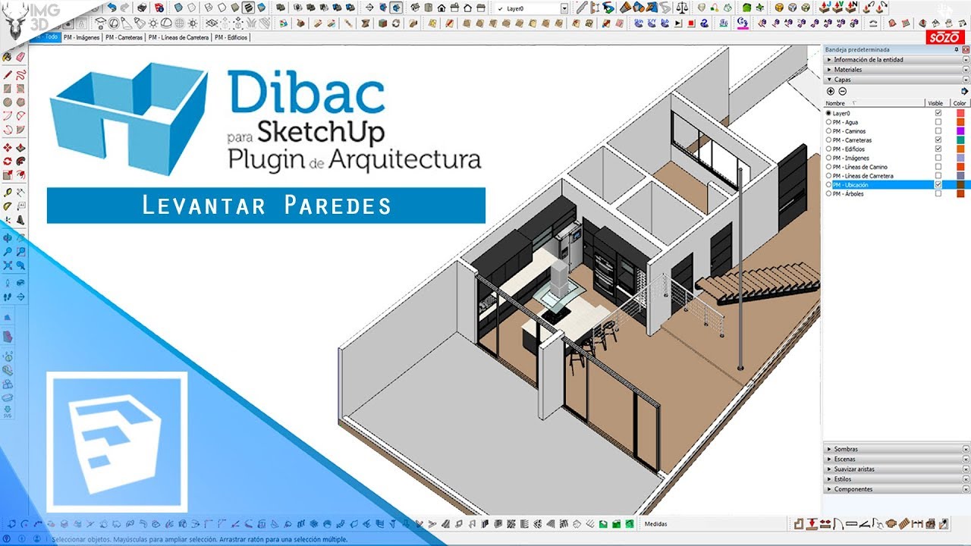This screenshot has width=971, height=546.
Task: Select the Polygon tool
Action: pos(20,102)
